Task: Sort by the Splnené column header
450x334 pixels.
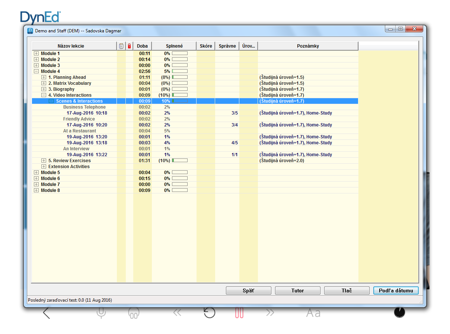Action: 174,46
